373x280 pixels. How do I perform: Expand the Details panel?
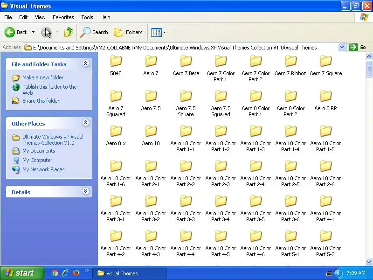[x=86, y=191]
